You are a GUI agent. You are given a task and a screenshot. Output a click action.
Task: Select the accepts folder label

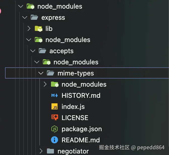[61, 51]
